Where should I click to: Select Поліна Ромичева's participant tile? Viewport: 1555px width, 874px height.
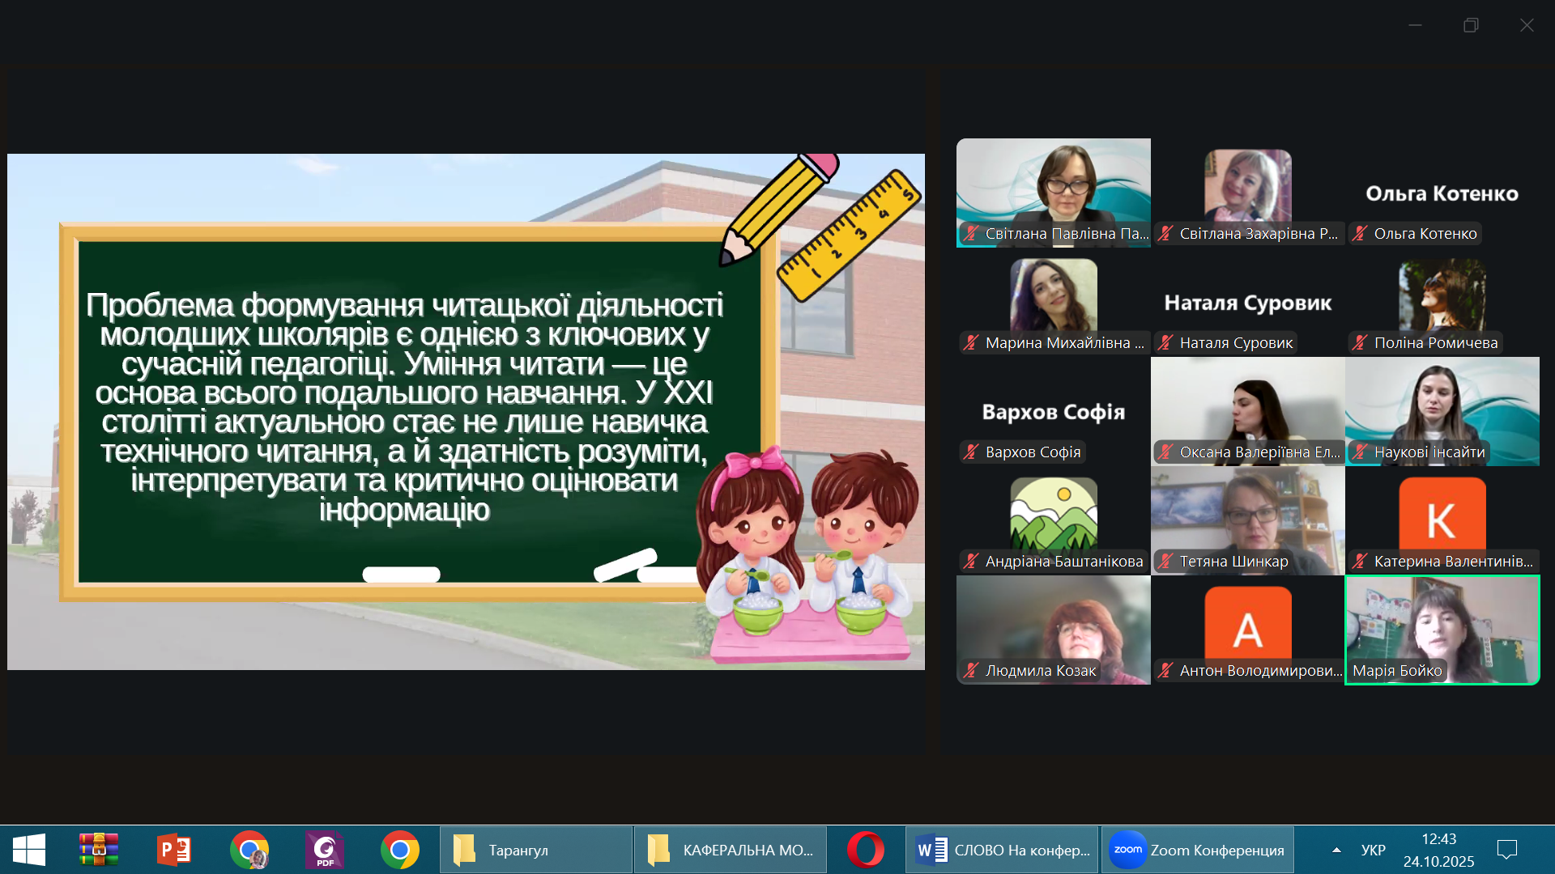1442,302
